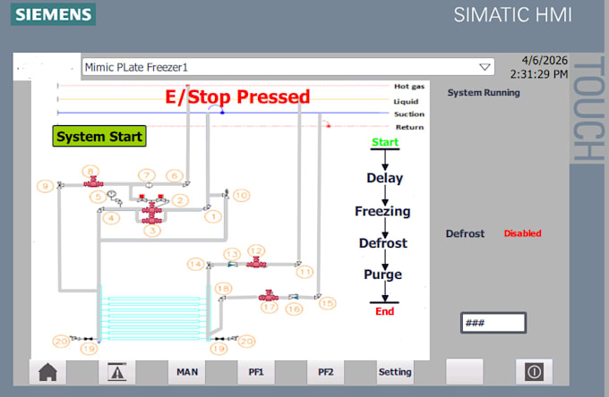Click the pressure gauge marked 5
The height and width of the screenshot is (397, 609).
click(x=112, y=194)
